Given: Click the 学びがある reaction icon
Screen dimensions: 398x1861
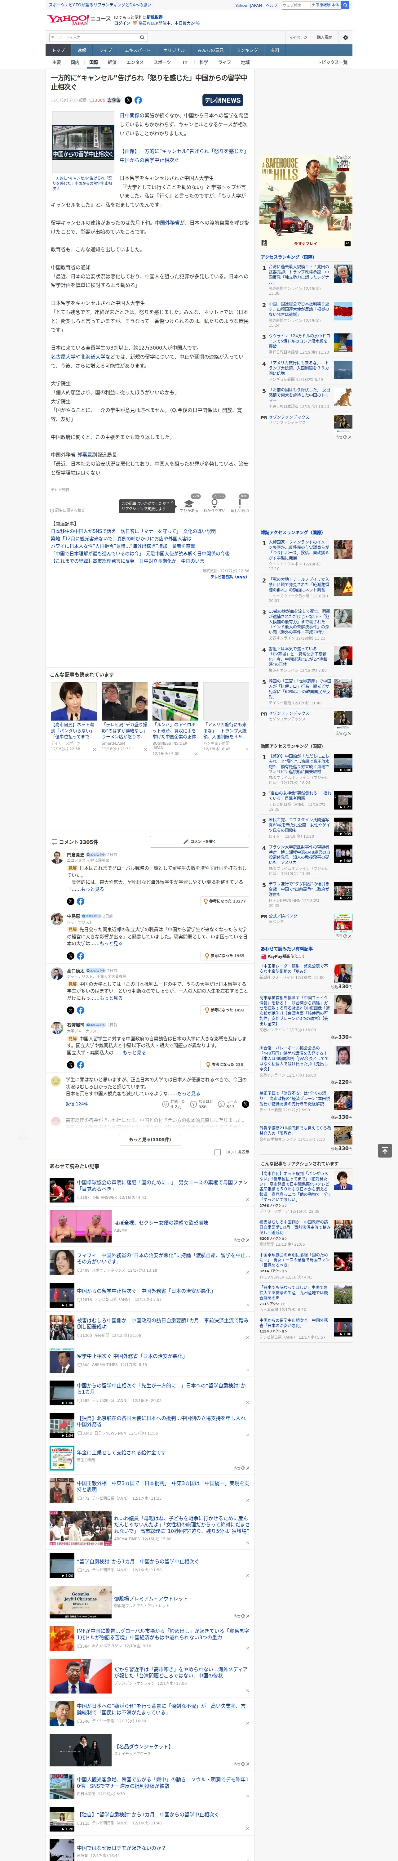Looking at the screenshot, I should pos(189,503).
